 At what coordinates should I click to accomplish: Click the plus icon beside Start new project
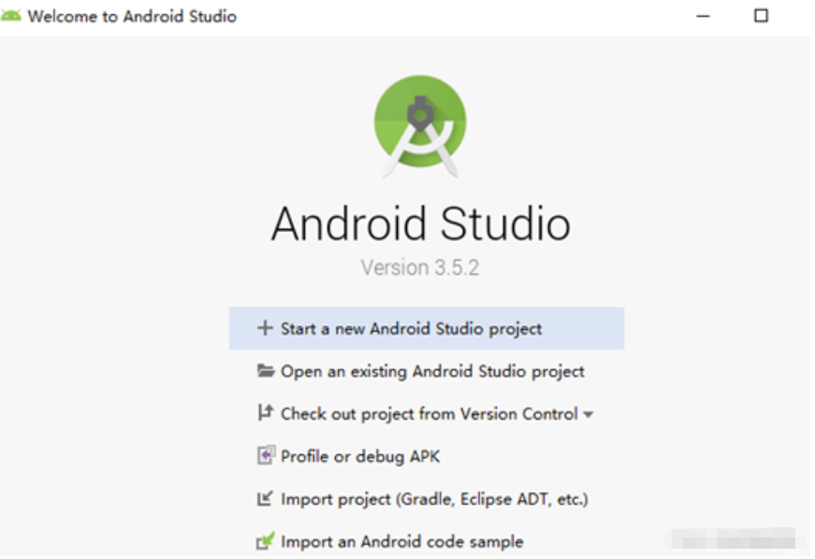coord(265,328)
